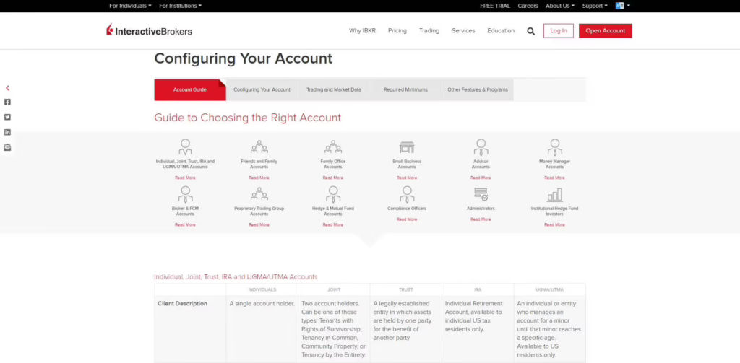Viewport: 740px width, 363px height.
Task: Share page via LinkedIn icon
Action: [x=7, y=132]
